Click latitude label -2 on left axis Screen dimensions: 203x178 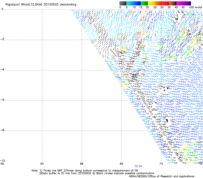(2, 39)
